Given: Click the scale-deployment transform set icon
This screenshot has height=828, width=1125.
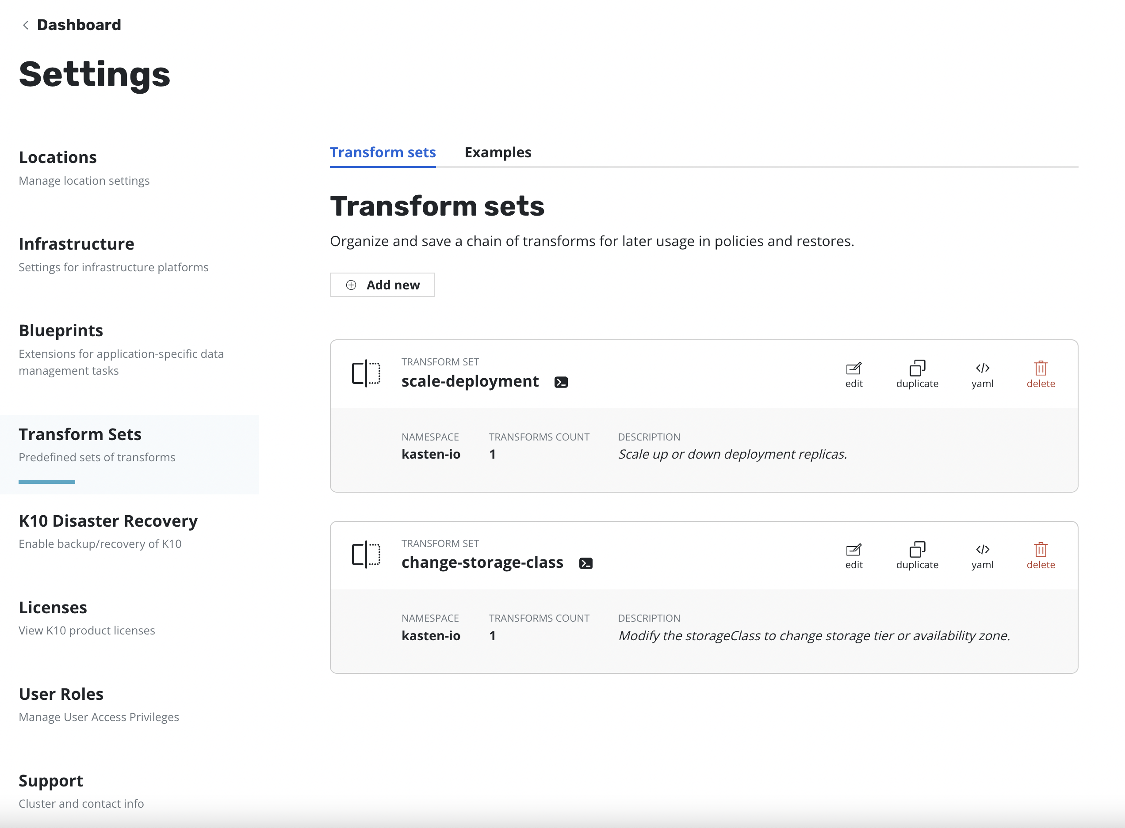Looking at the screenshot, I should click(x=366, y=373).
